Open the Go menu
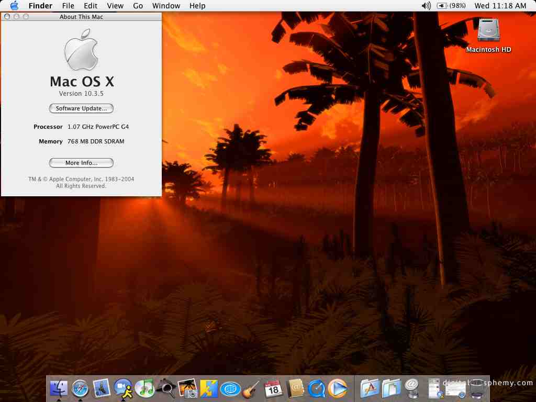 click(x=138, y=6)
